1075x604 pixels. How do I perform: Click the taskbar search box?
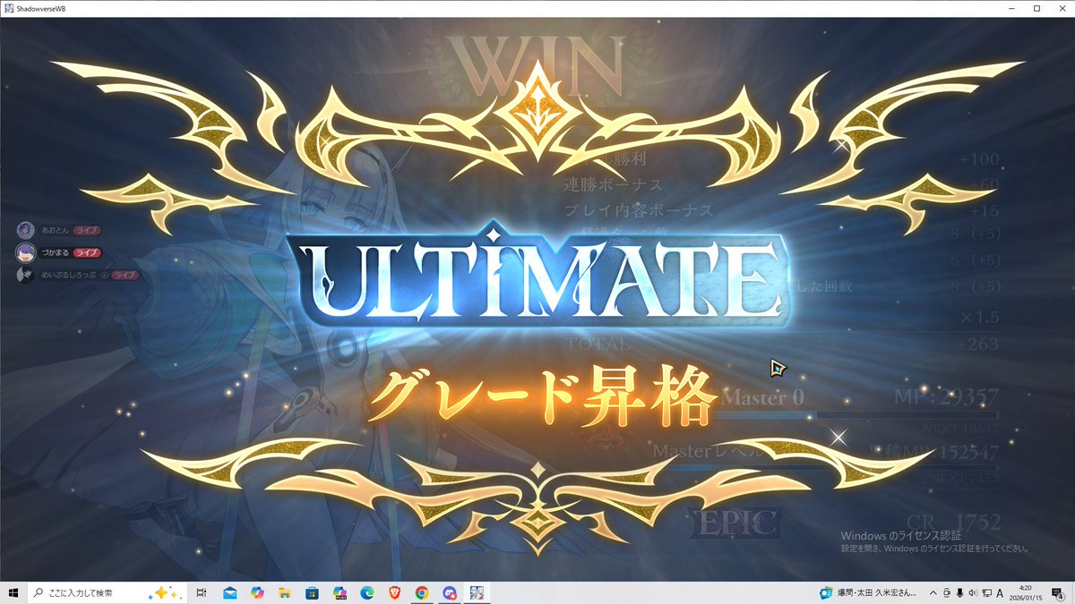click(x=108, y=593)
